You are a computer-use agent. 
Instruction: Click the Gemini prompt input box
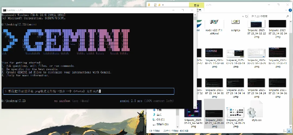[x=89, y=91]
